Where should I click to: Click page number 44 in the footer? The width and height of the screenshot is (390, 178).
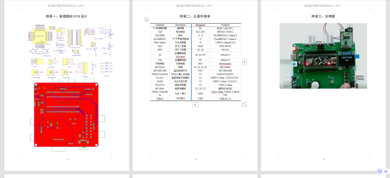324,159
